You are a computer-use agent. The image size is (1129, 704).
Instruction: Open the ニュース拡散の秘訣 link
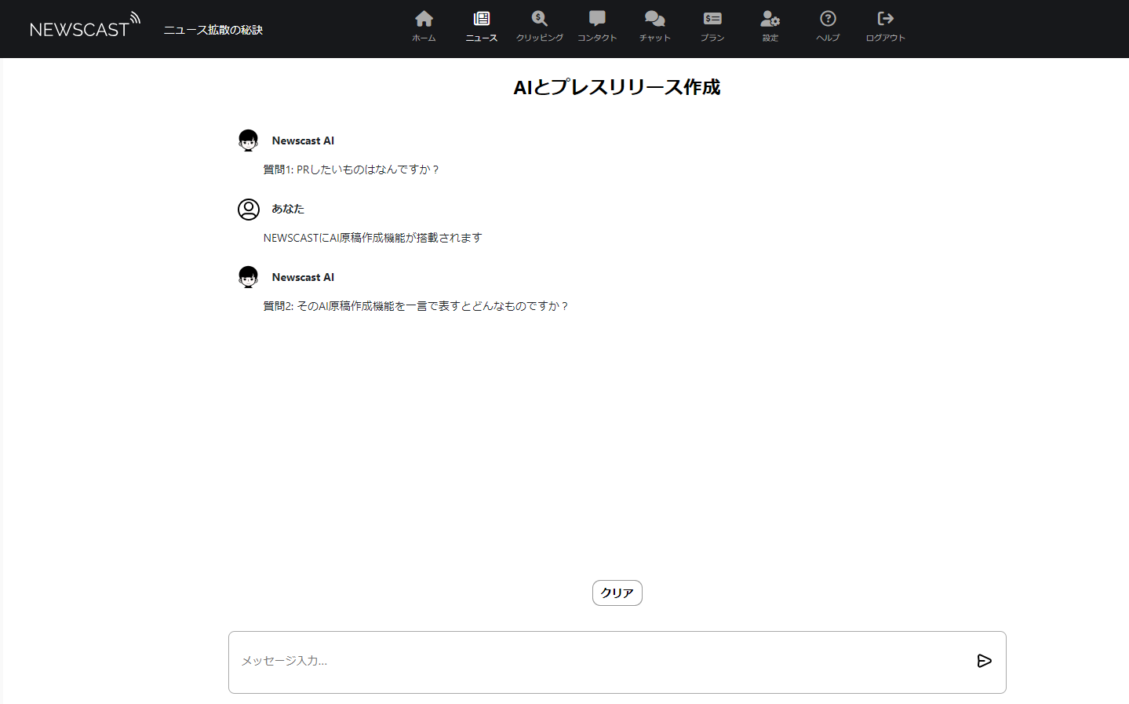click(213, 29)
